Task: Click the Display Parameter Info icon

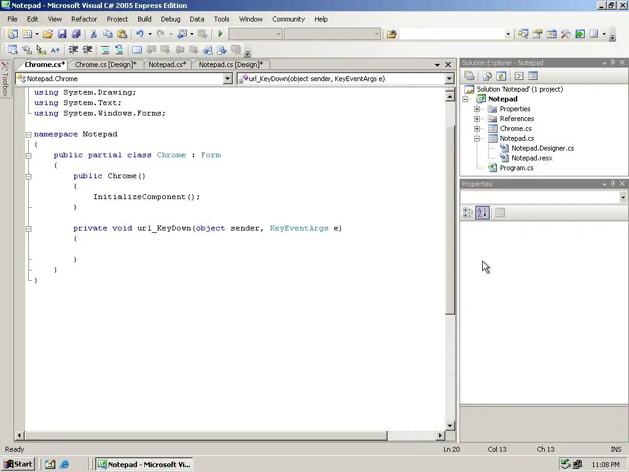Action: point(27,50)
